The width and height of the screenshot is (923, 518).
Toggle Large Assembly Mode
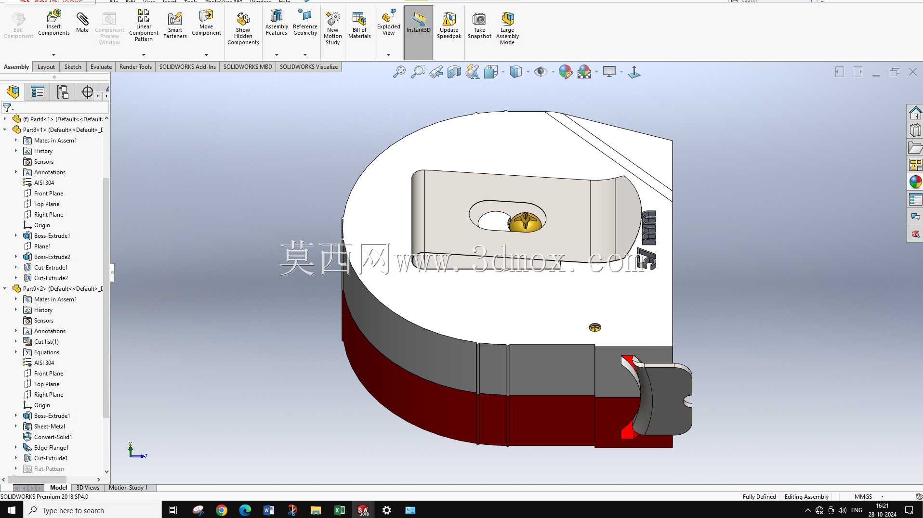(x=507, y=28)
